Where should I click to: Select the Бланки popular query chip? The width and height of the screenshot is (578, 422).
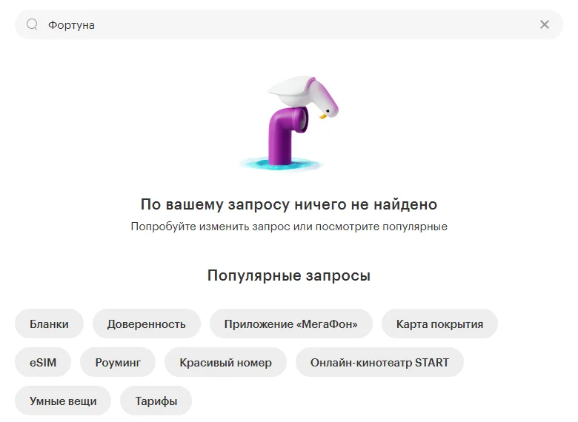pos(49,324)
